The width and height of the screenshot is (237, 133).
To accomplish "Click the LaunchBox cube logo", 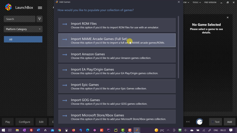I will tap(8, 7).
